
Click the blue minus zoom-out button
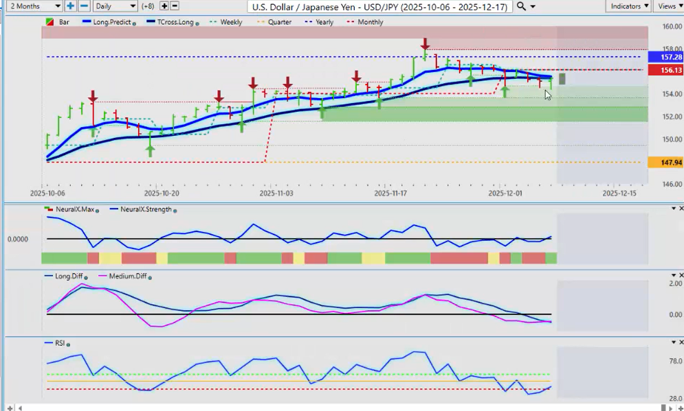coord(84,6)
